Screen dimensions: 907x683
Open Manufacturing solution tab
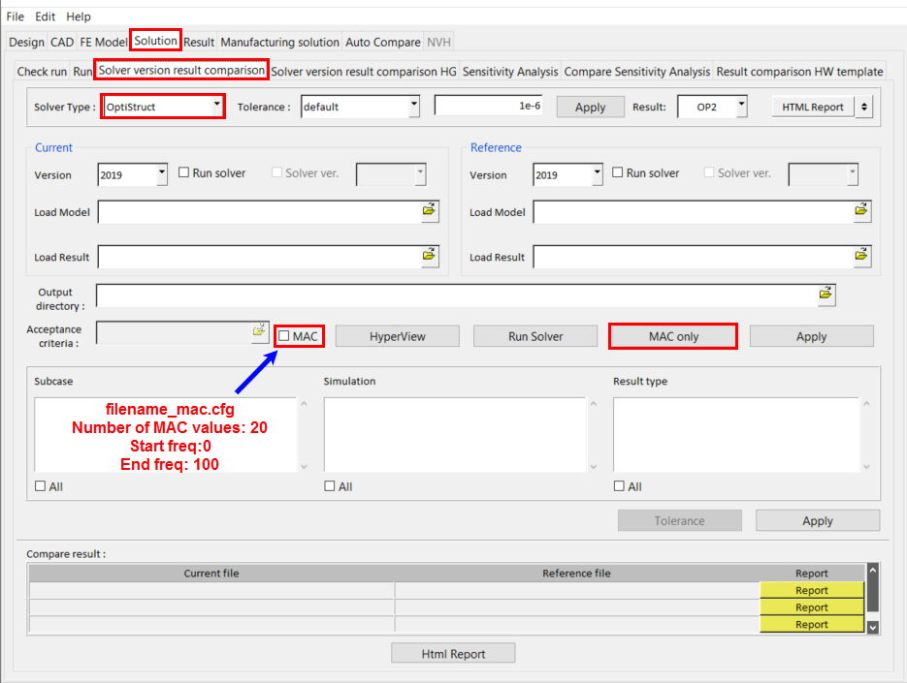280,43
